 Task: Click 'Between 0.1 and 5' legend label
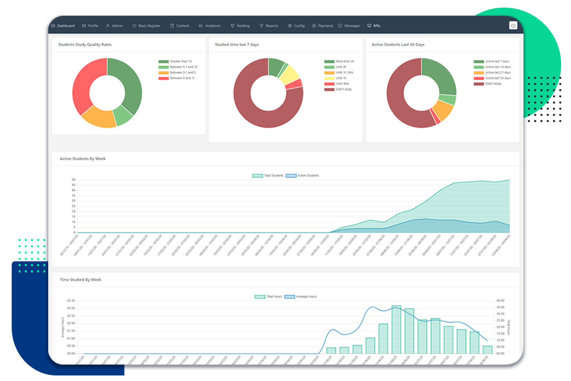[183, 72]
